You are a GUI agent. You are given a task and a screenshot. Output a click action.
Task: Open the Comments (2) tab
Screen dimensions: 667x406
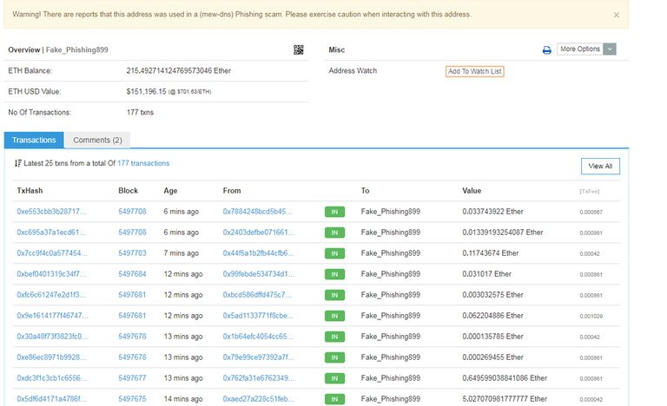point(97,140)
